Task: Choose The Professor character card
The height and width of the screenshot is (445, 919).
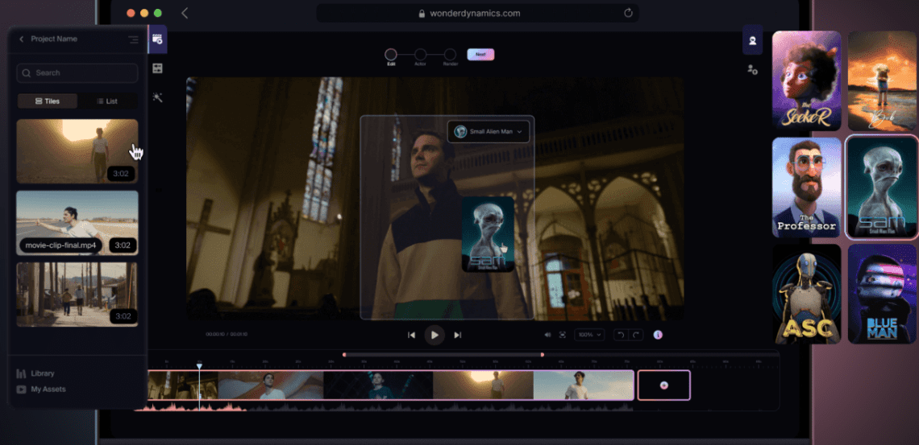Action: (x=806, y=187)
